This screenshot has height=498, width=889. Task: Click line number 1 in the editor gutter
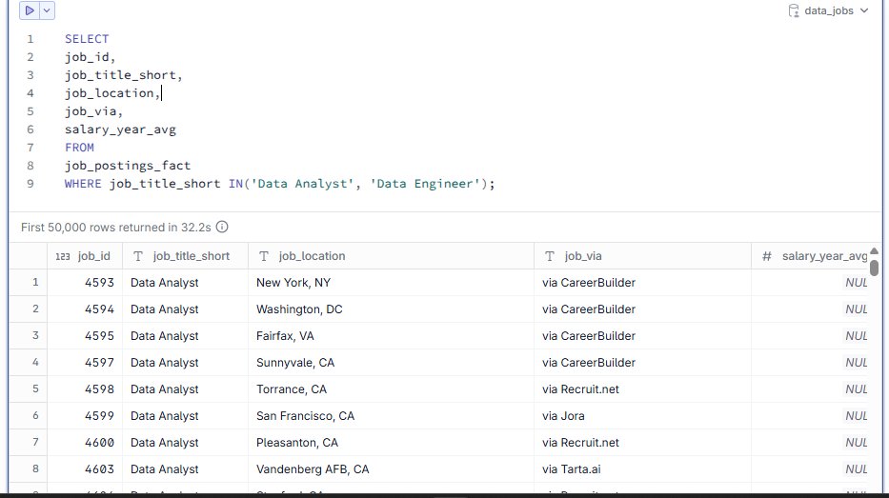[30, 39]
